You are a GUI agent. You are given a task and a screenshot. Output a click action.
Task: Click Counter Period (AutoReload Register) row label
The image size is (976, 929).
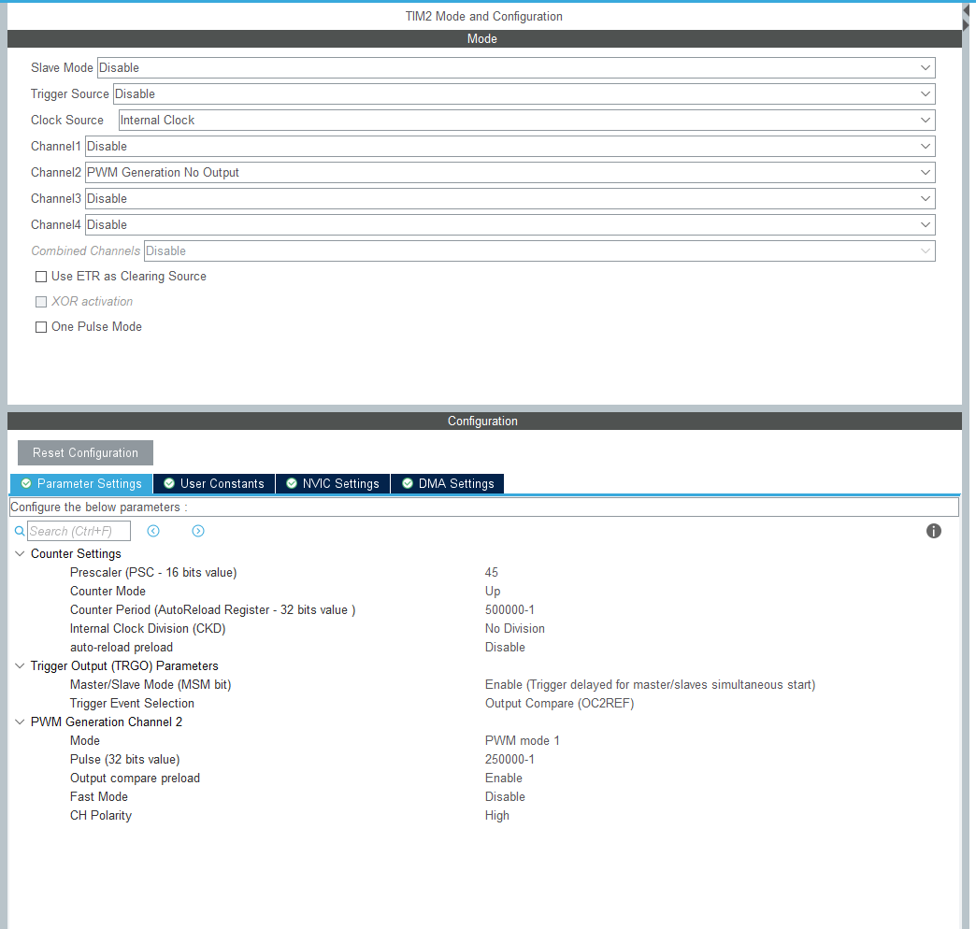(213, 609)
